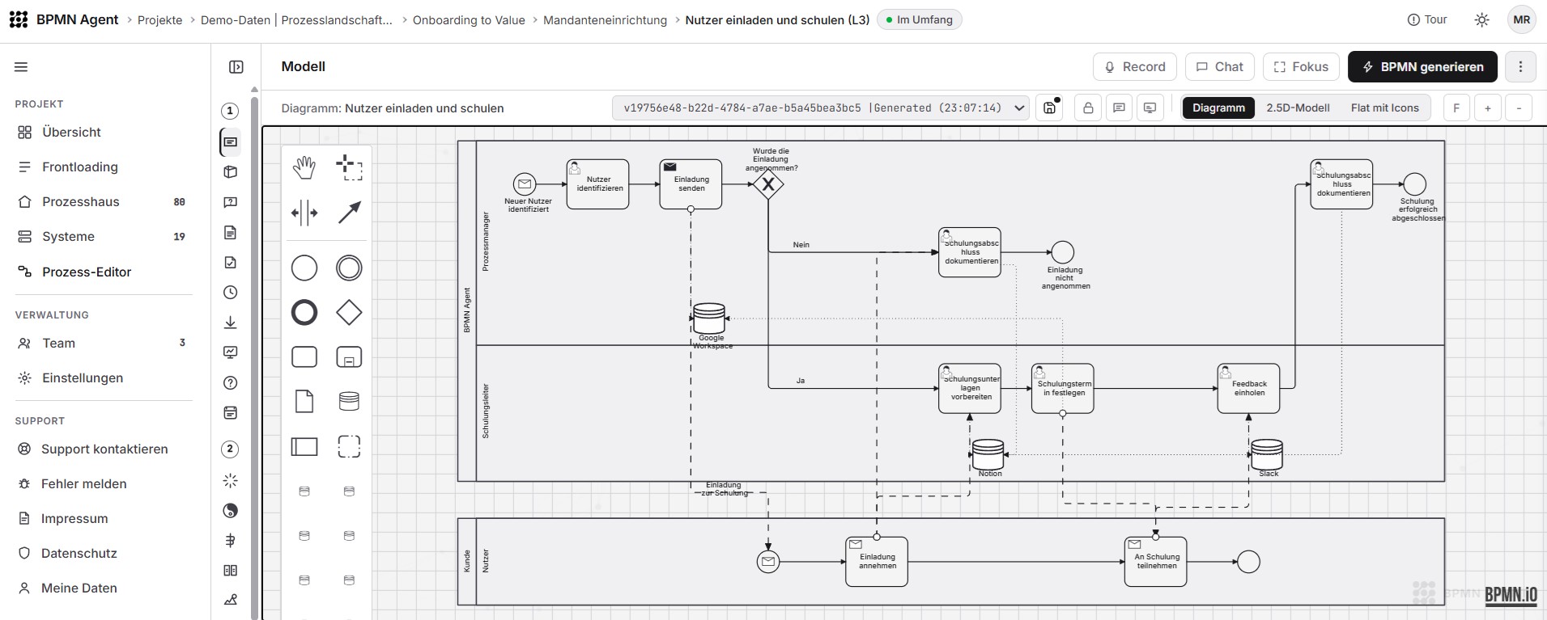Pick the global connect arrow tool
1547x620 pixels.
pos(349,213)
